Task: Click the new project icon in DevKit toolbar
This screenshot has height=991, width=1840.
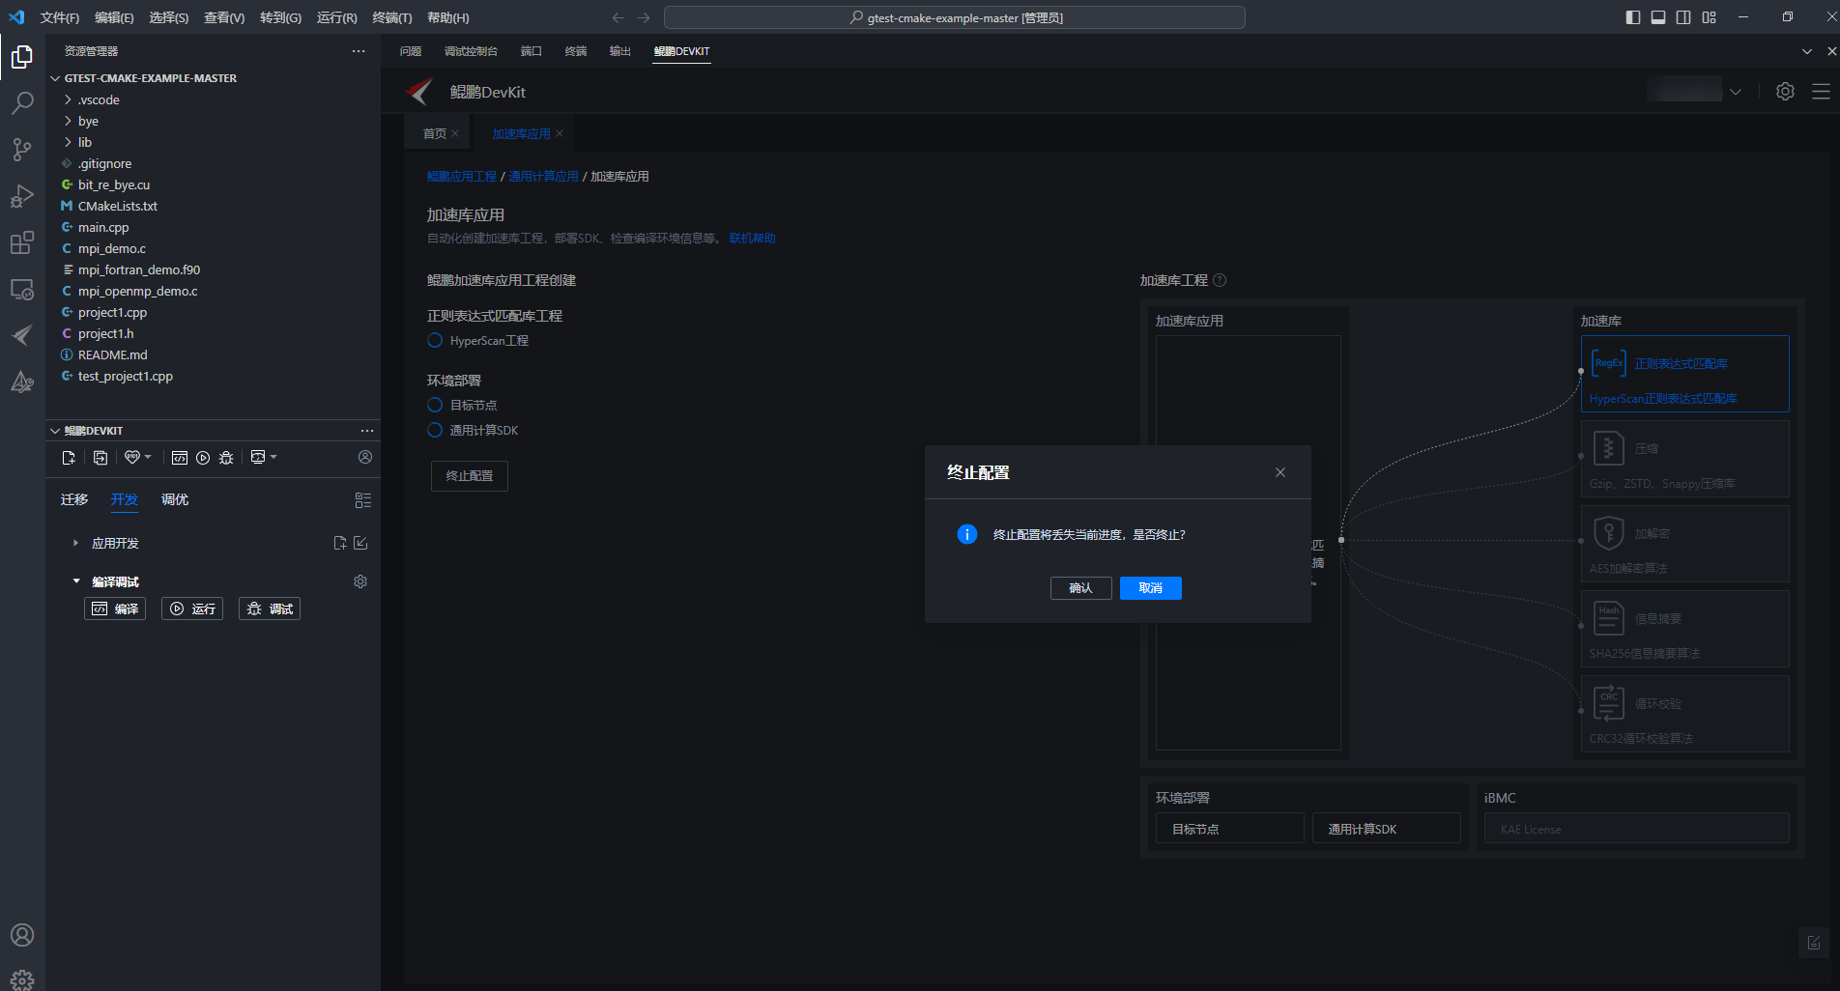Action: 69,458
